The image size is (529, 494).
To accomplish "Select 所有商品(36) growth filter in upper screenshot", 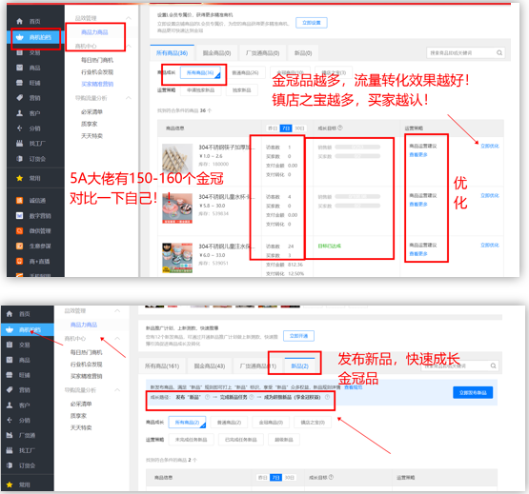I will (x=200, y=72).
